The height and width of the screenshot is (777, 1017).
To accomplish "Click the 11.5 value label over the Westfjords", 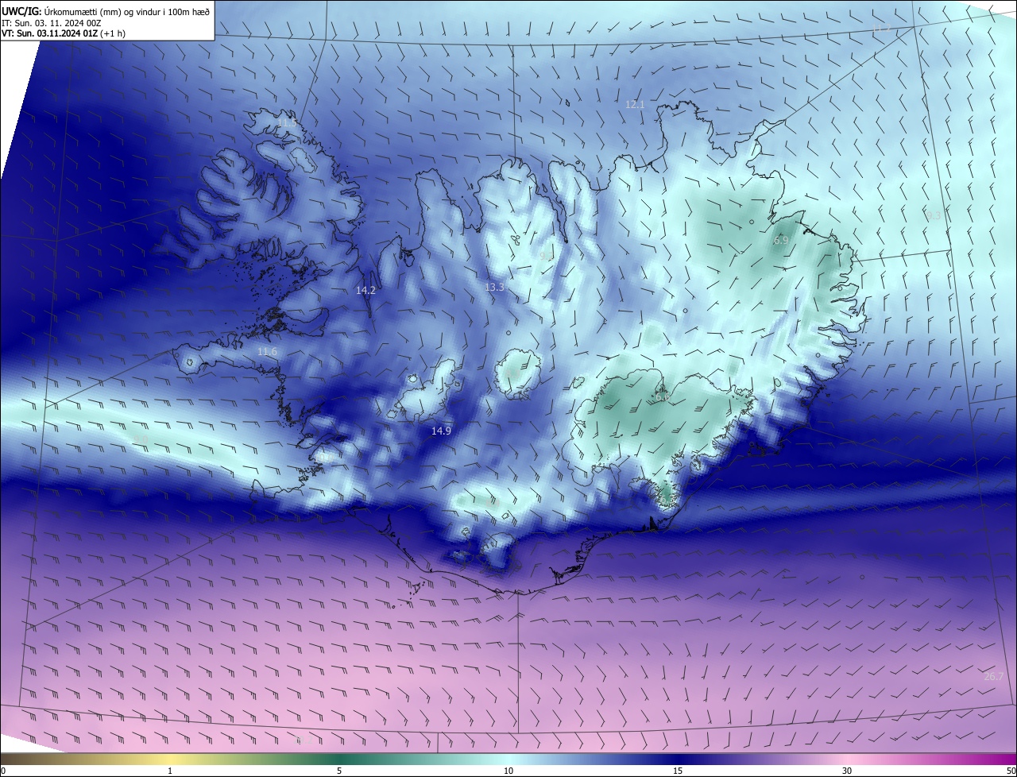I will (287, 123).
